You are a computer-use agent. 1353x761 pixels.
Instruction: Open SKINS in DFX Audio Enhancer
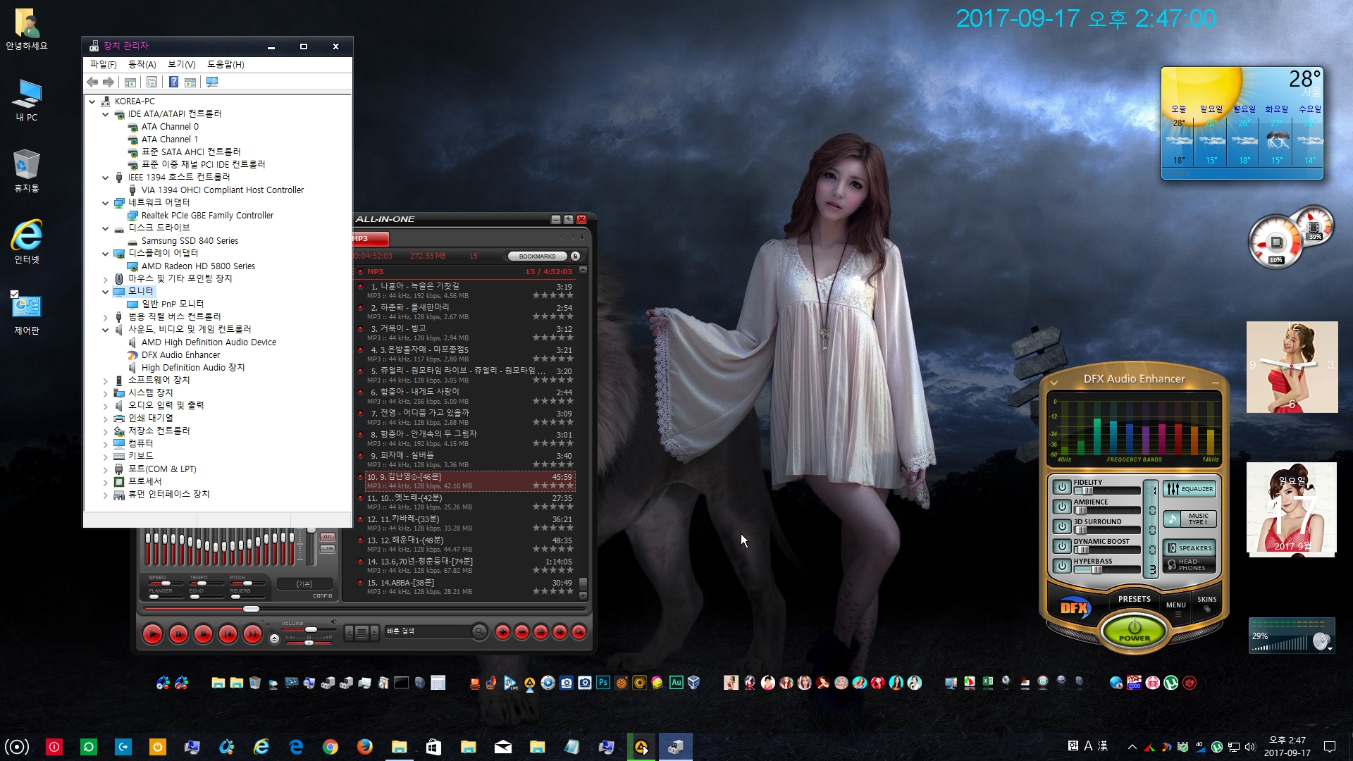[1207, 600]
